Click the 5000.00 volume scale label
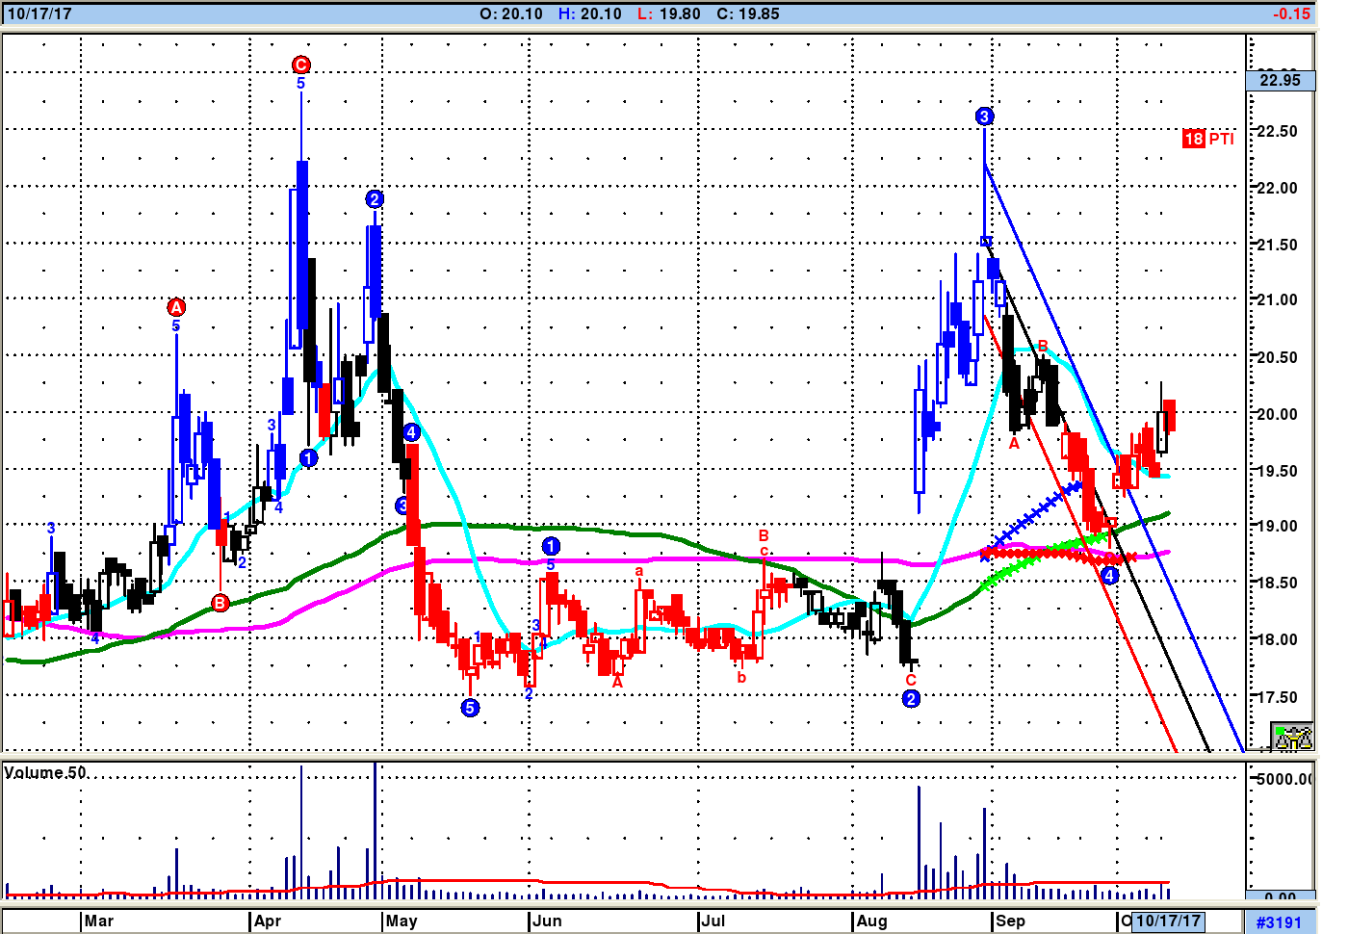The width and height of the screenshot is (1348, 934). [x=1283, y=778]
